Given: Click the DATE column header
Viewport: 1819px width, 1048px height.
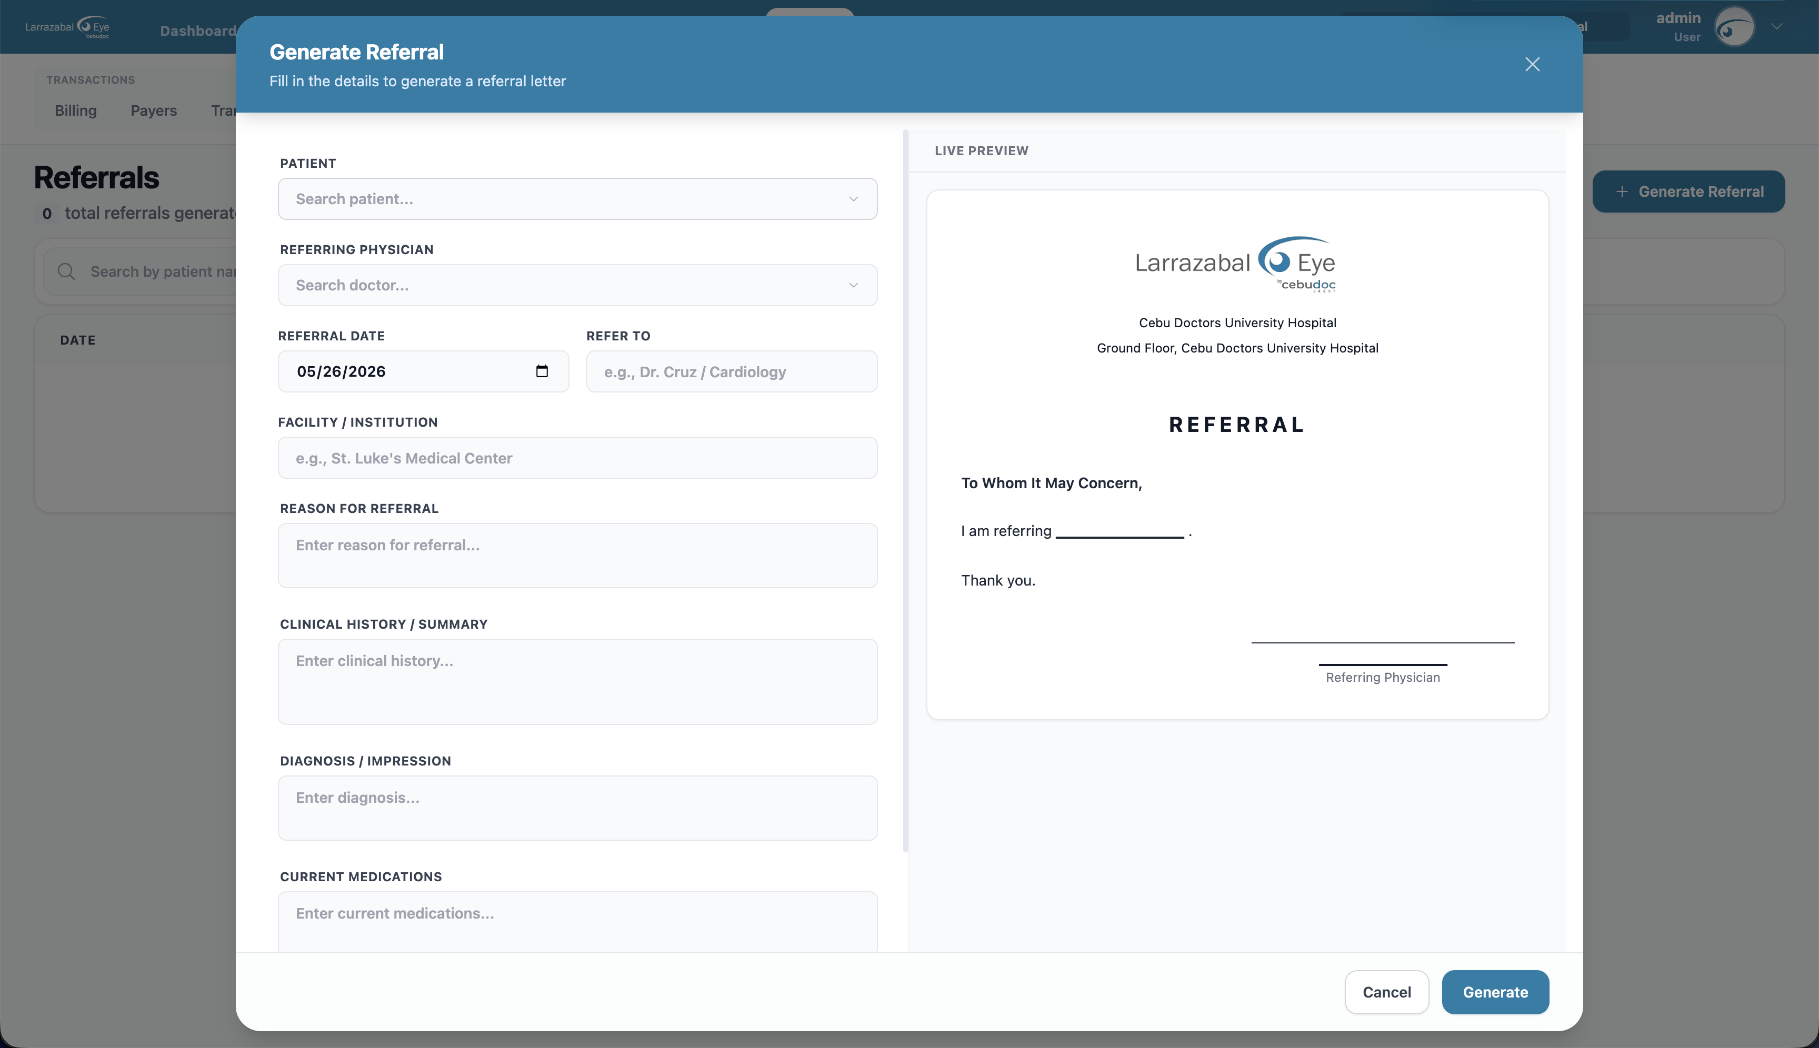Looking at the screenshot, I should click(x=78, y=340).
